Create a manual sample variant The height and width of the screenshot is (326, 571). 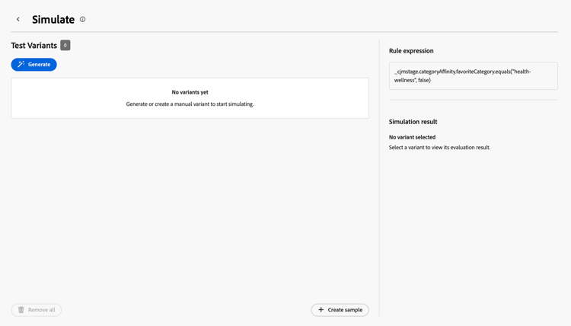pyautogui.click(x=340, y=309)
